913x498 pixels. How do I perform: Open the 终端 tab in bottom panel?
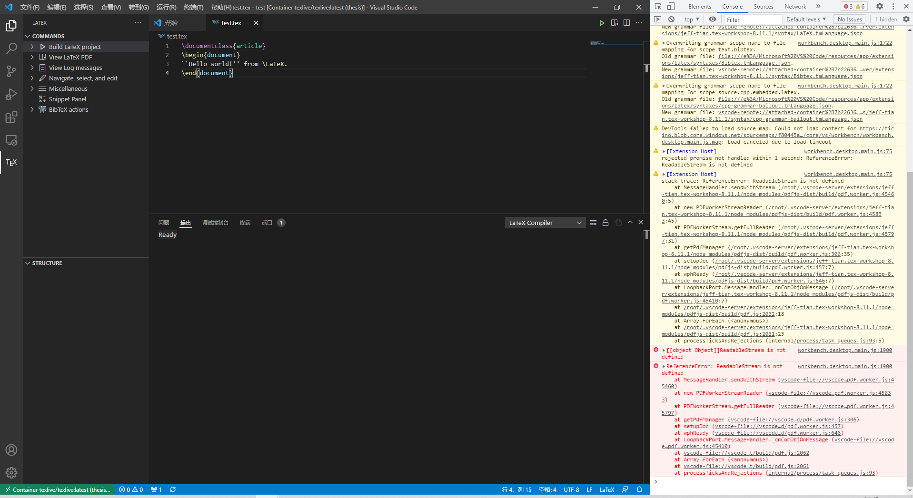click(245, 222)
